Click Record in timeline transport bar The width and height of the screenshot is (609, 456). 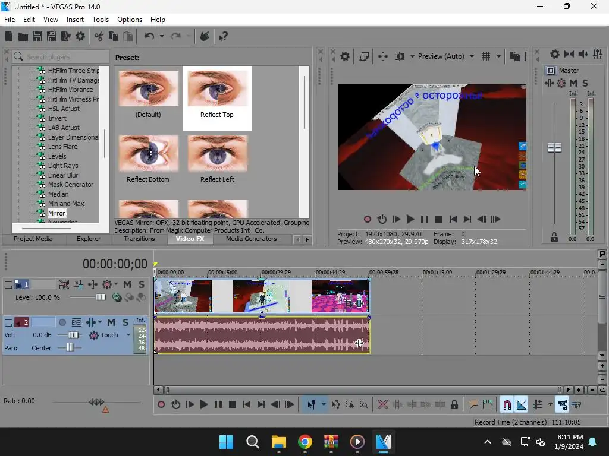161,405
